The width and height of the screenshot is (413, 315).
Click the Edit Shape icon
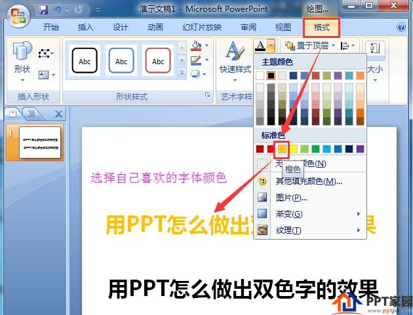point(44,54)
